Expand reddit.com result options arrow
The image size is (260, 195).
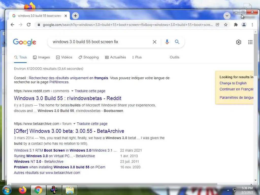coord(72,91)
